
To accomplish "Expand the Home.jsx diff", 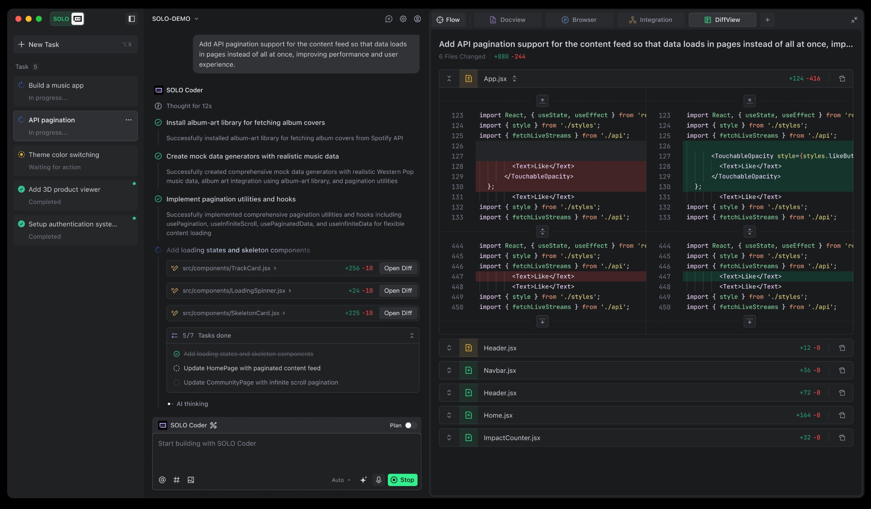I will 449,415.
